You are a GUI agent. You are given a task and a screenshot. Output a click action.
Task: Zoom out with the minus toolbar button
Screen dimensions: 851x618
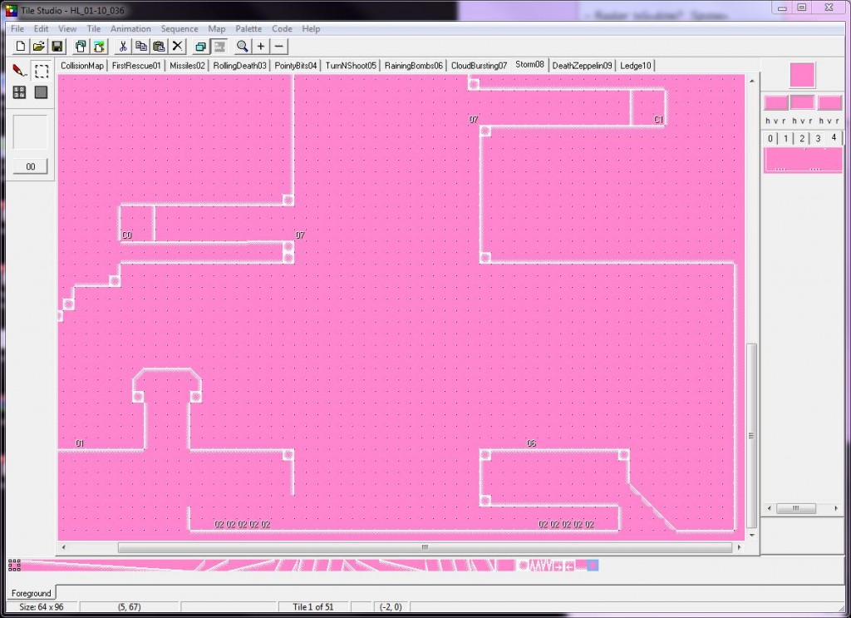click(279, 47)
